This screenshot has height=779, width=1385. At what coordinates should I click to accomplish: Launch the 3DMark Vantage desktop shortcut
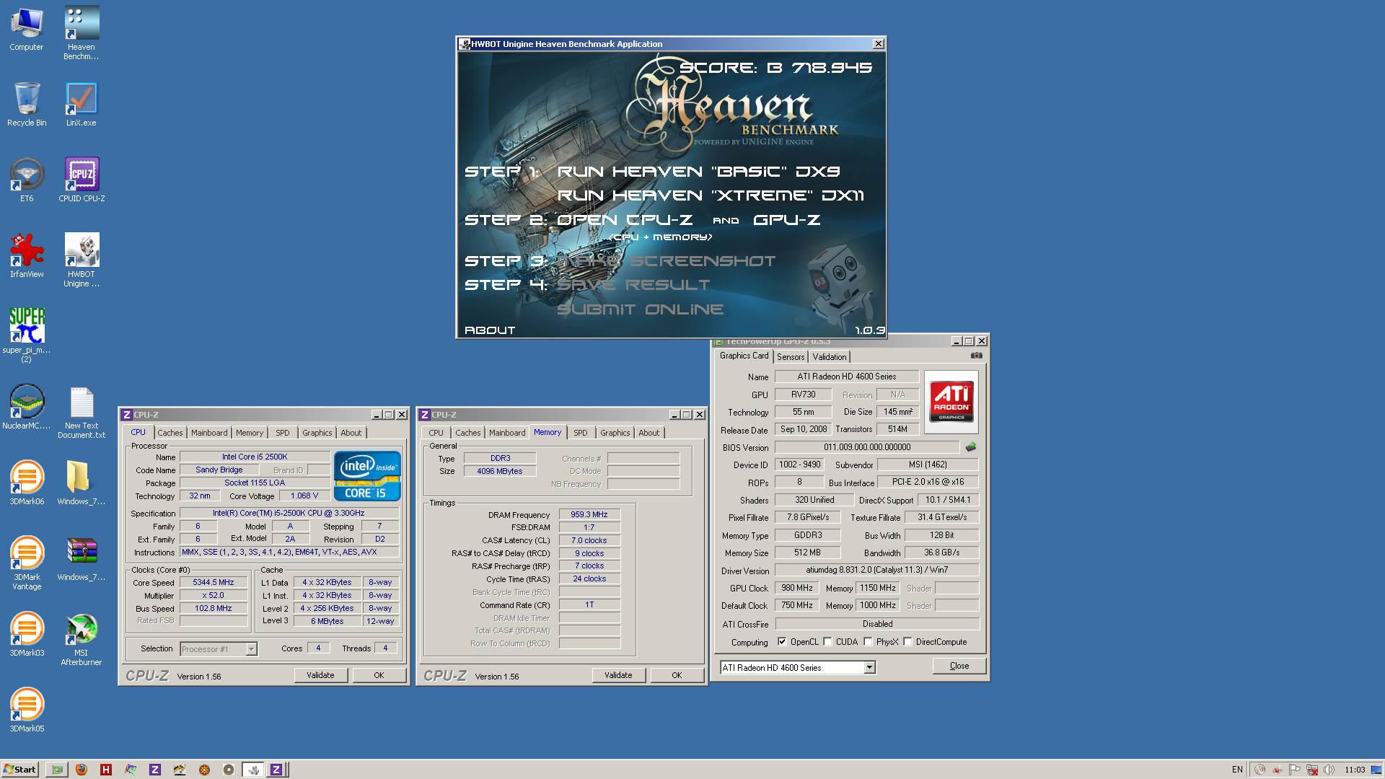[x=27, y=563]
